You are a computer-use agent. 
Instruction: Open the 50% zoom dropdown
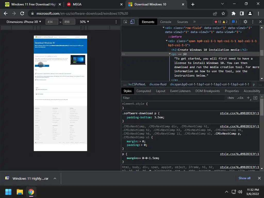(x=84, y=22)
